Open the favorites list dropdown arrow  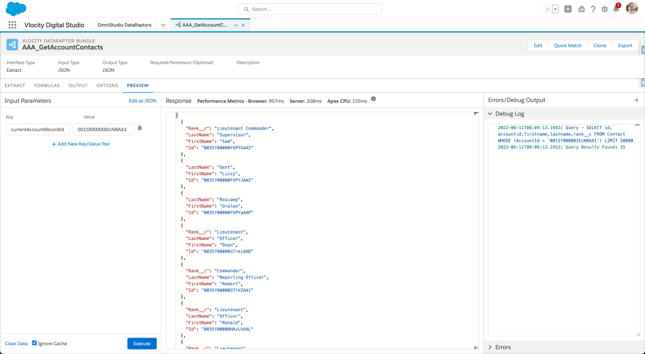pos(555,9)
